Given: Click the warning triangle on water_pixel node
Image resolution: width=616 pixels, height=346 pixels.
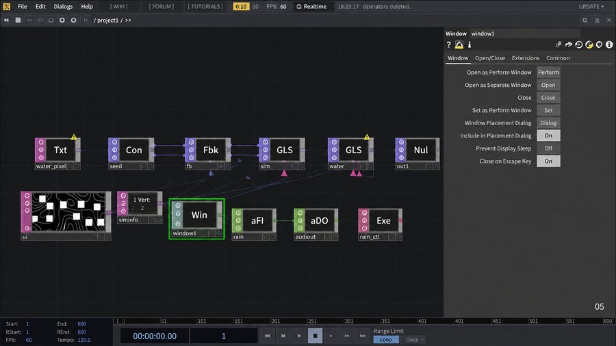Looking at the screenshot, I should [x=73, y=137].
